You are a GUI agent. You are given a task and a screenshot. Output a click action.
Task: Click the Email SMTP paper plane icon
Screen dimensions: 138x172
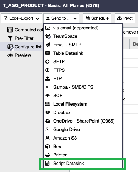(48, 45)
